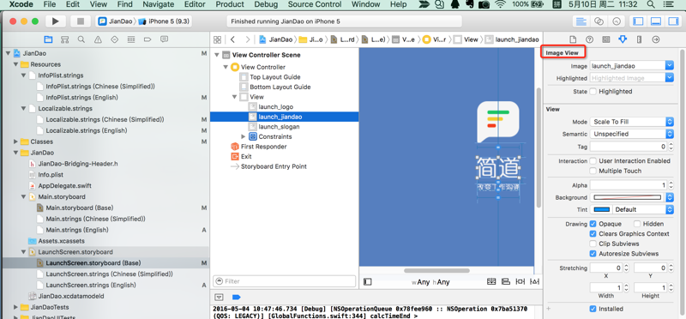686x319 pixels.
Task: Open the Report navigator
Action: pyautogui.click(x=164, y=39)
